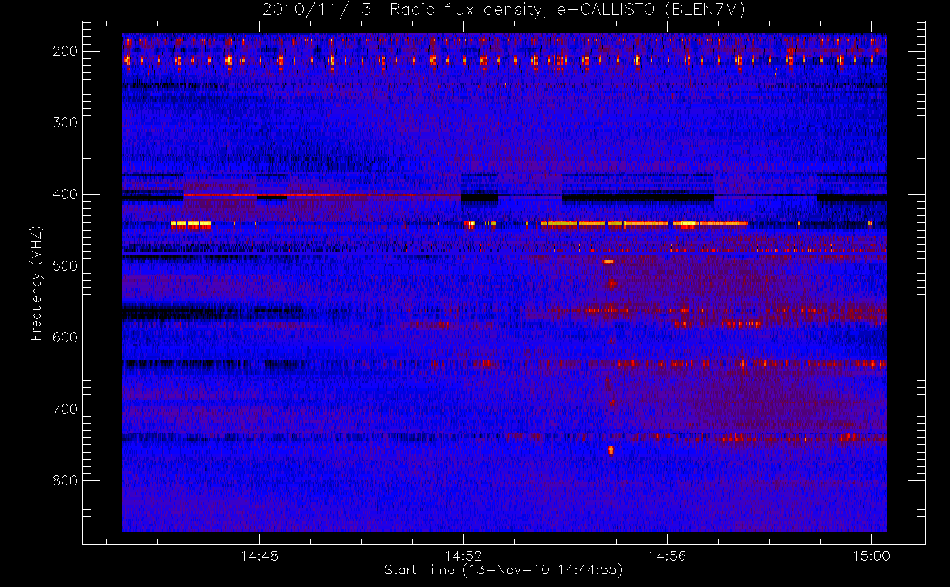Screen dimensions: 950x587
Task: Select the 700 frequency tick label
Action: (65, 409)
